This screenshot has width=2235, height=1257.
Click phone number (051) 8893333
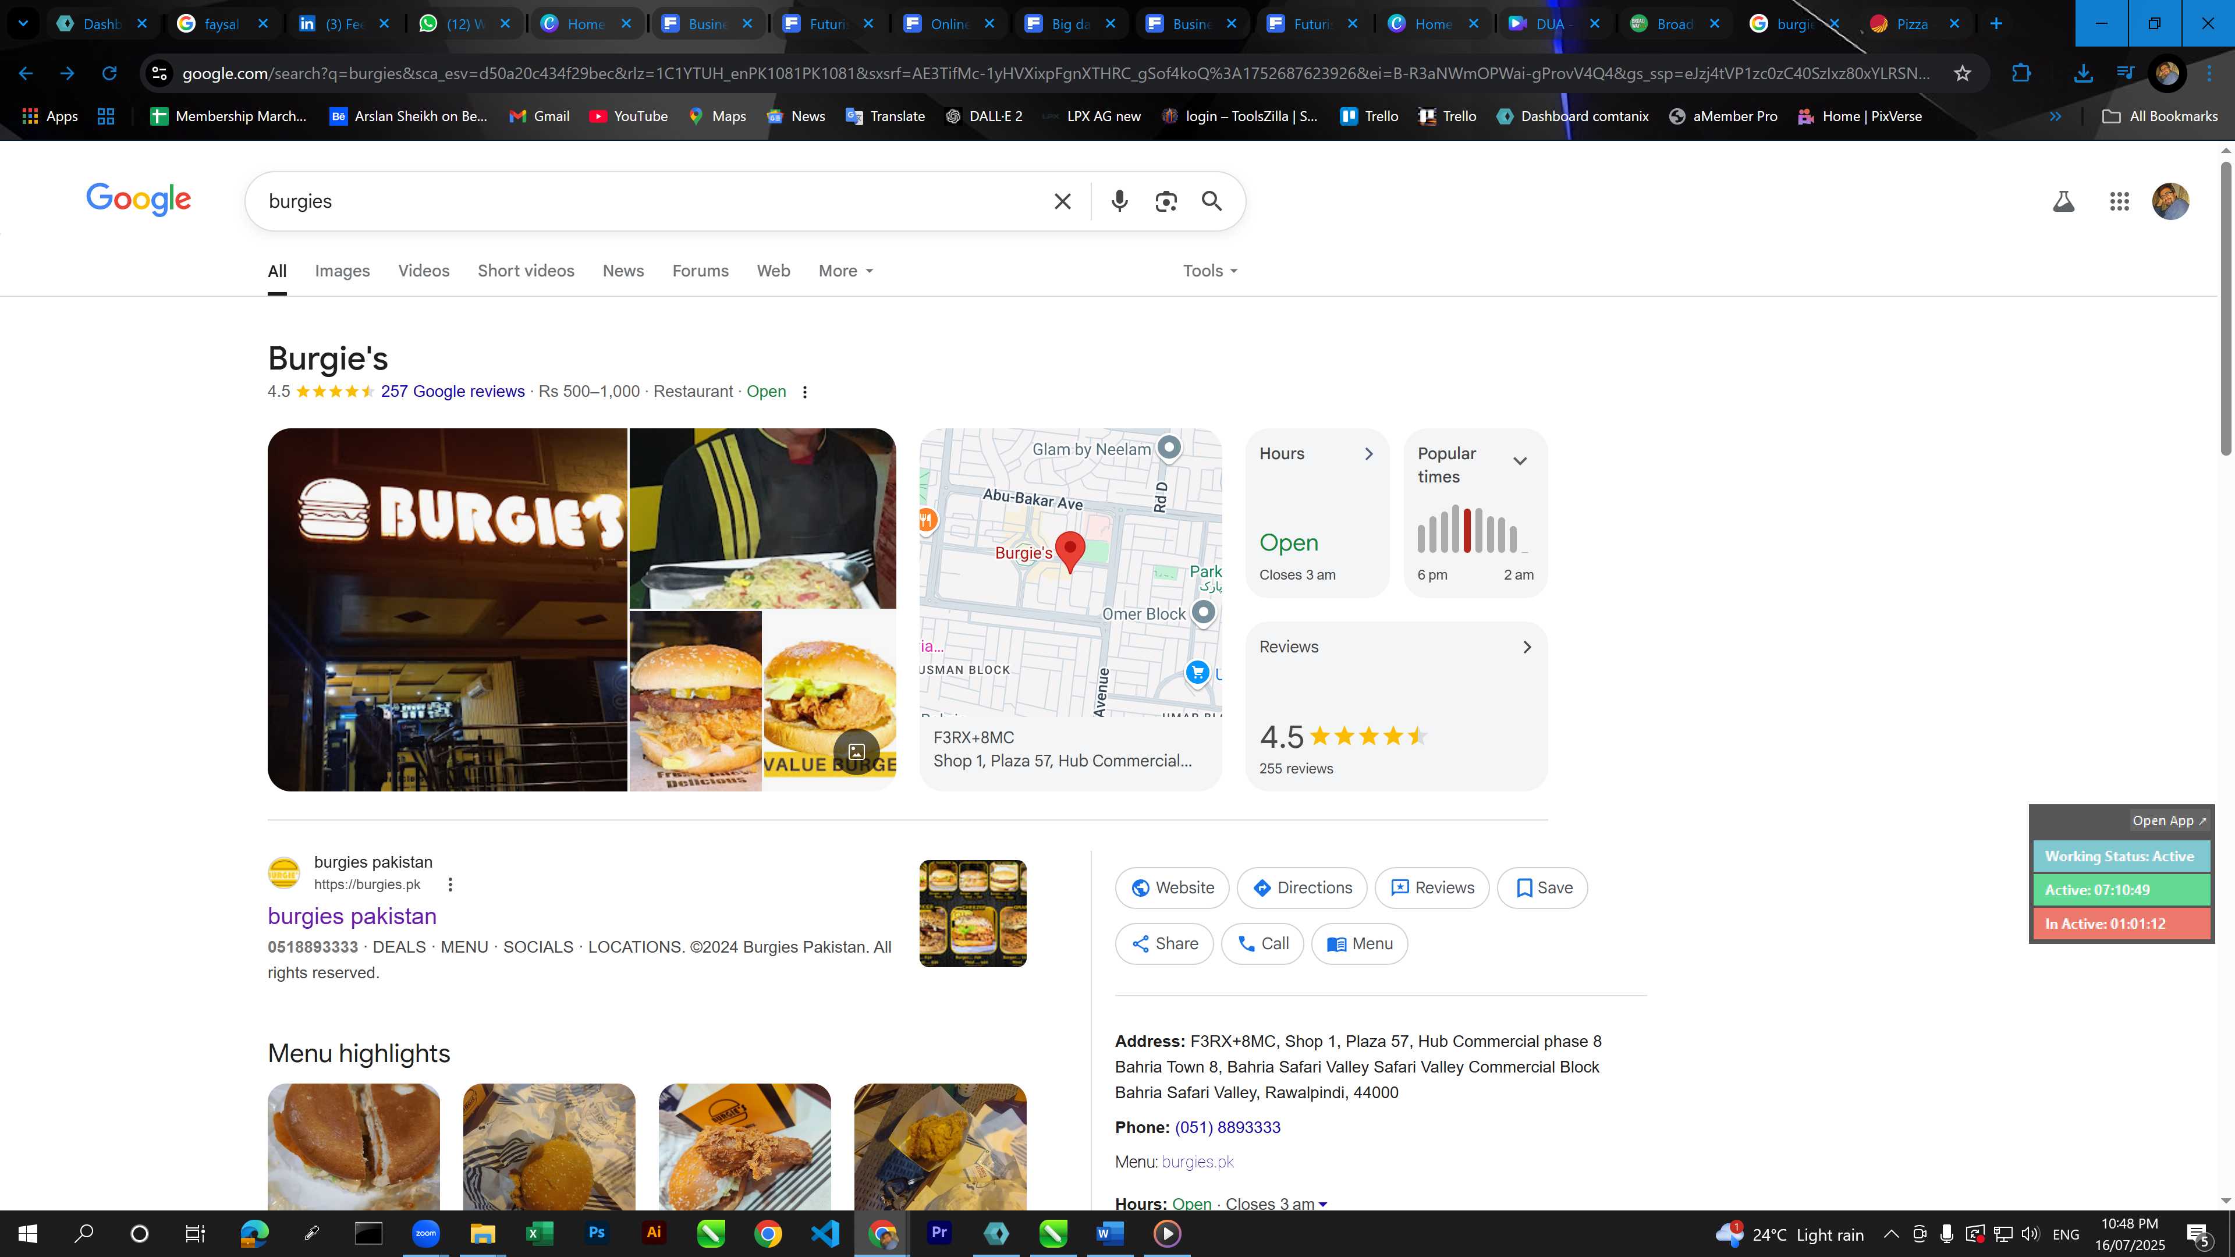(1228, 1127)
